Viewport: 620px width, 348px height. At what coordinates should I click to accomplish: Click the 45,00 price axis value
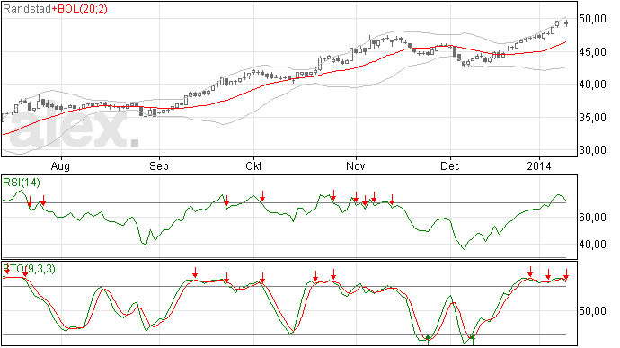click(592, 52)
